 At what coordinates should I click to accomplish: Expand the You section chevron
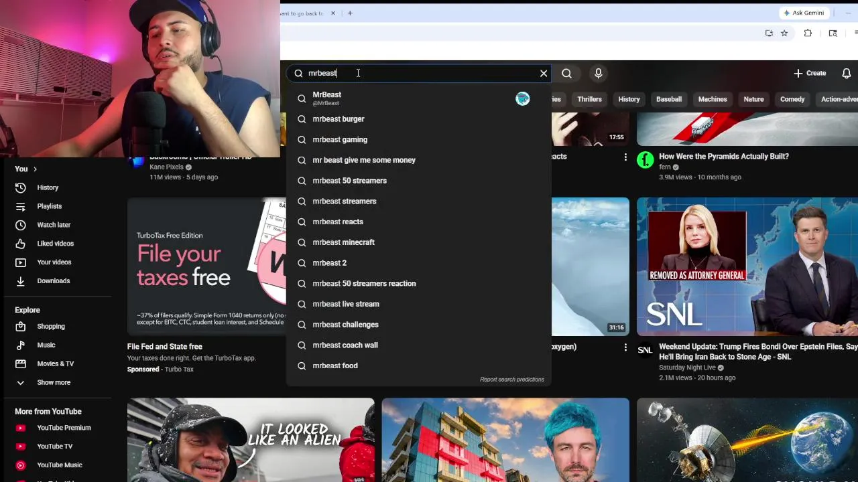[x=35, y=169]
